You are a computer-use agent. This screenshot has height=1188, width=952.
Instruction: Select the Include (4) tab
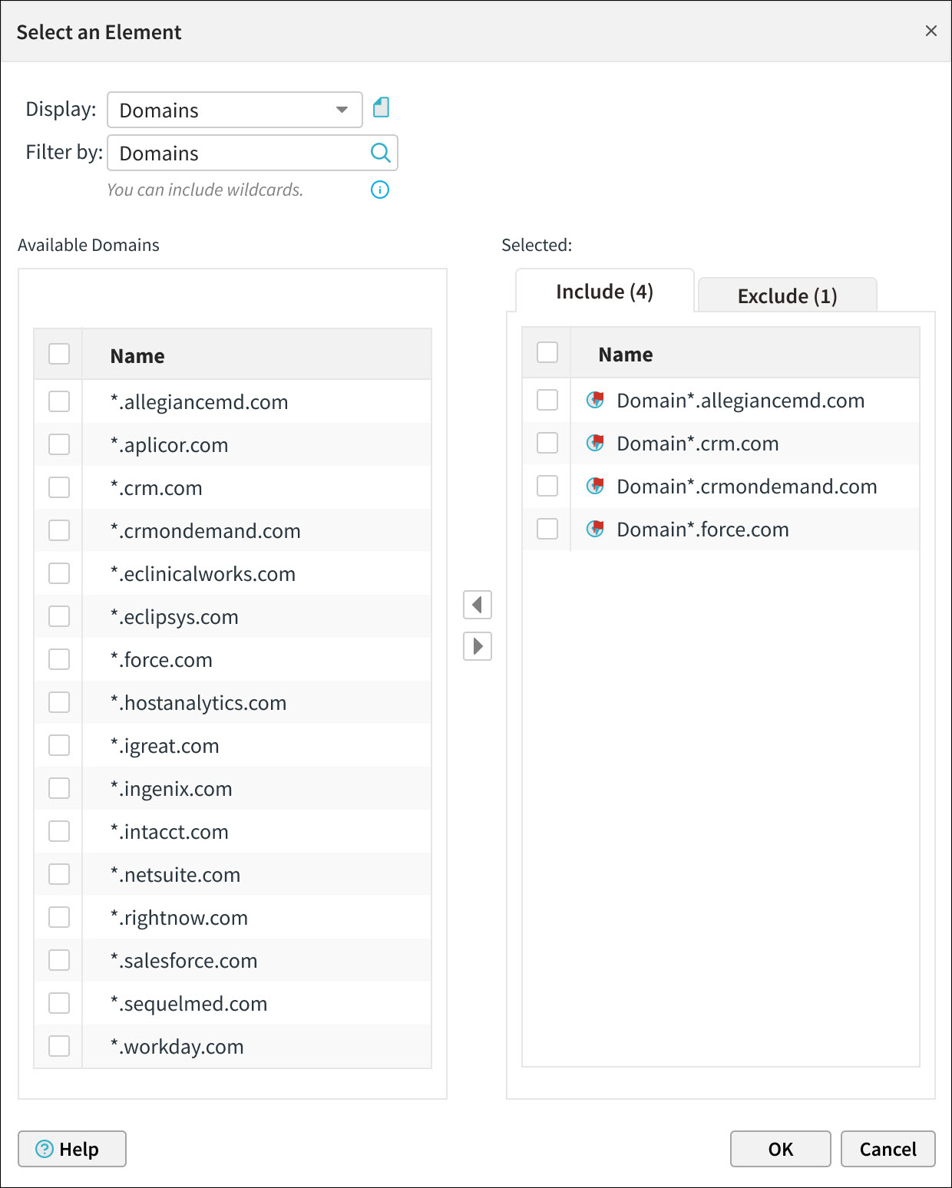604,292
